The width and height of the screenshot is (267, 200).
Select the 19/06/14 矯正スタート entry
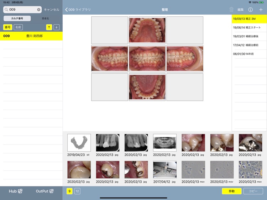(249, 27)
